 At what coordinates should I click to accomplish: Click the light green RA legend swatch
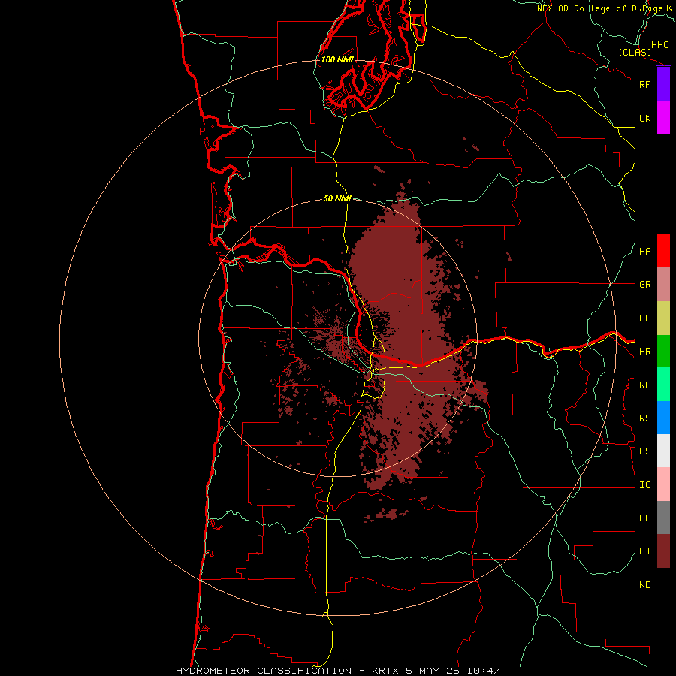(x=663, y=384)
